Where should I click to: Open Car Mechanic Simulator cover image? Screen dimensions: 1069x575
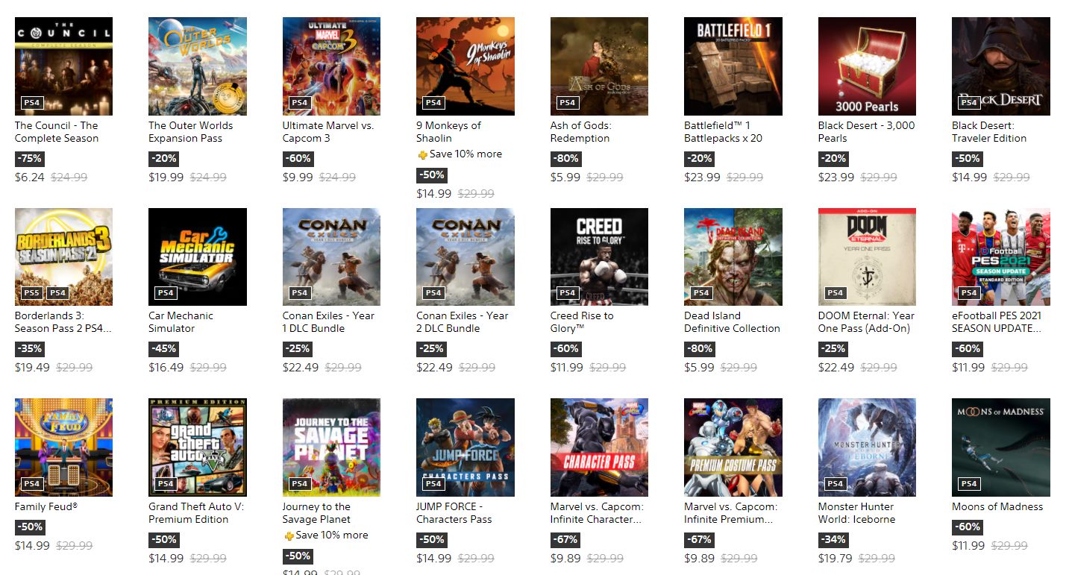click(198, 257)
